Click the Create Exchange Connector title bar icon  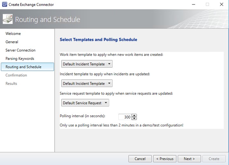pos(4,4)
